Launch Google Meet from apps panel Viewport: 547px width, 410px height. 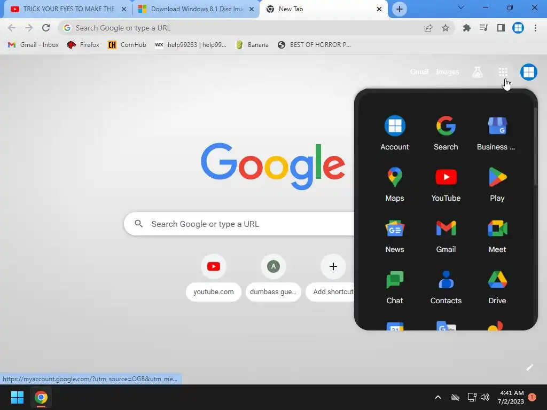click(497, 235)
